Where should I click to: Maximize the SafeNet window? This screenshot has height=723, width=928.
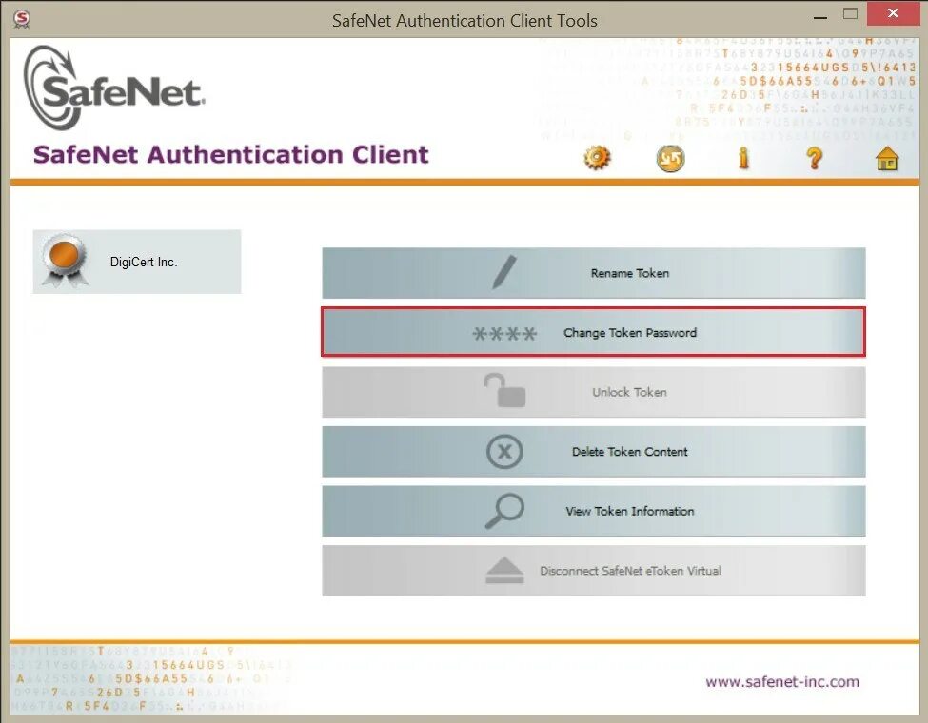tap(851, 14)
